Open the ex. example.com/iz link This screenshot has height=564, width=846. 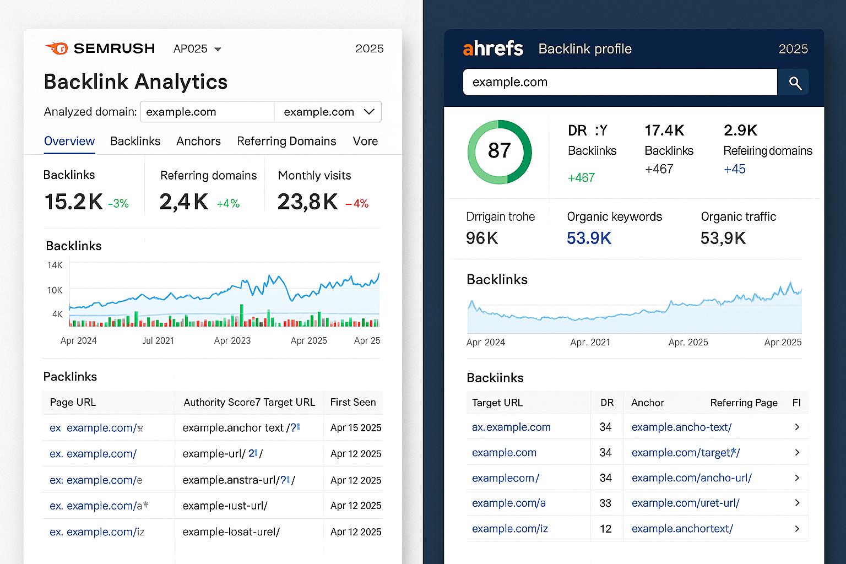97,532
